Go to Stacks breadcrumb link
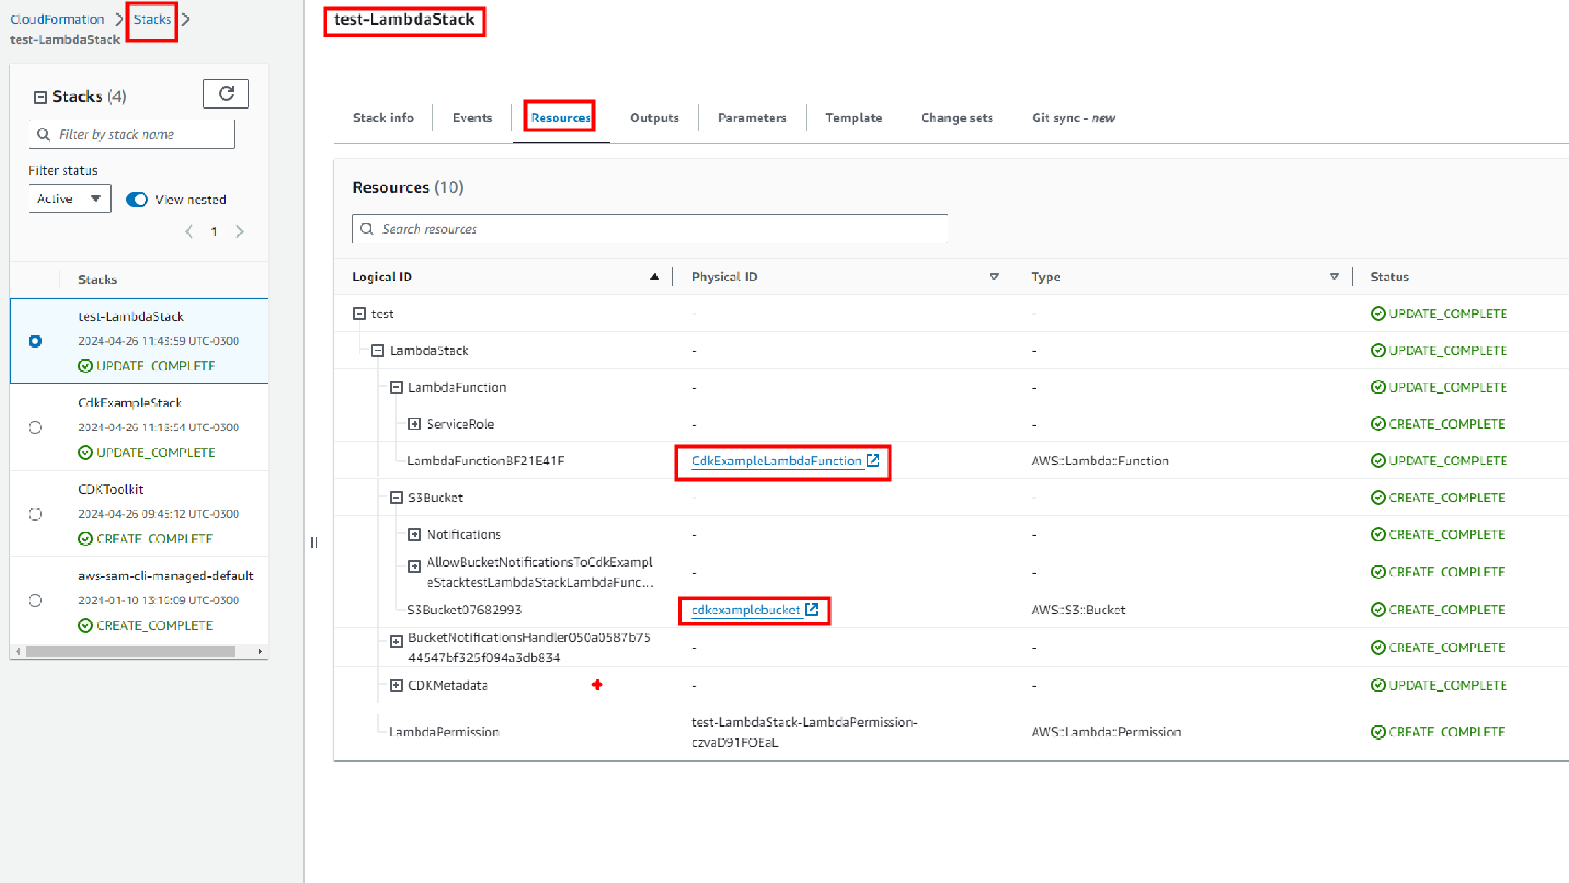This screenshot has width=1569, height=883. pos(152,19)
